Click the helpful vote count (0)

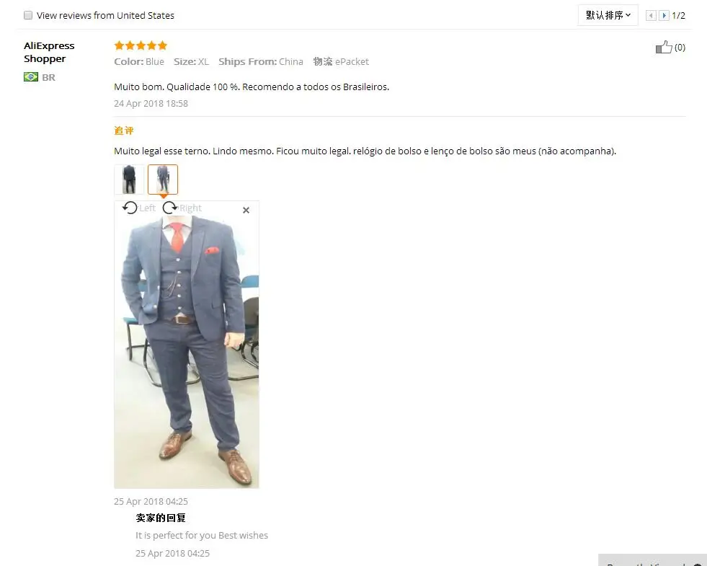680,48
